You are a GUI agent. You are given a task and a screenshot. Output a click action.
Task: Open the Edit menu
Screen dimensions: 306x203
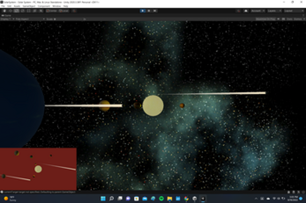click(9, 6)
